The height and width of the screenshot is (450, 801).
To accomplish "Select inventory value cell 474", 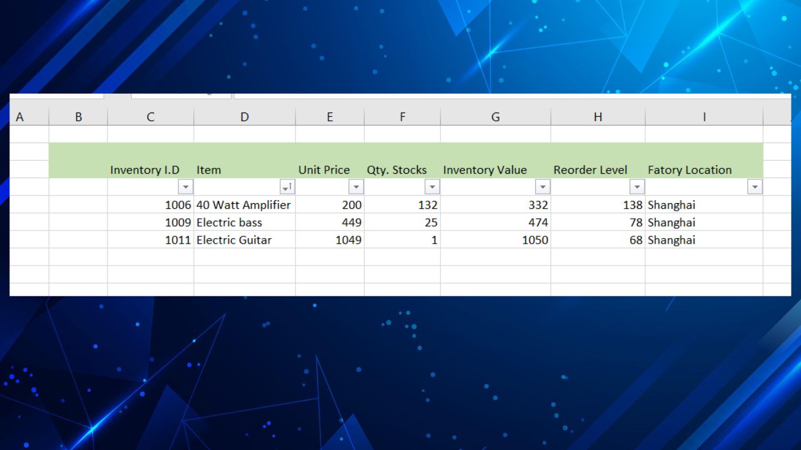I will (496, 222).
